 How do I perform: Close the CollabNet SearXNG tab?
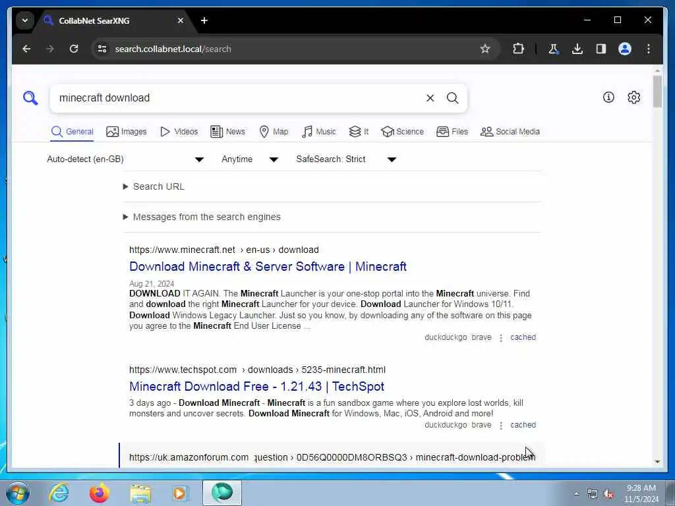[x=181, y=20]
